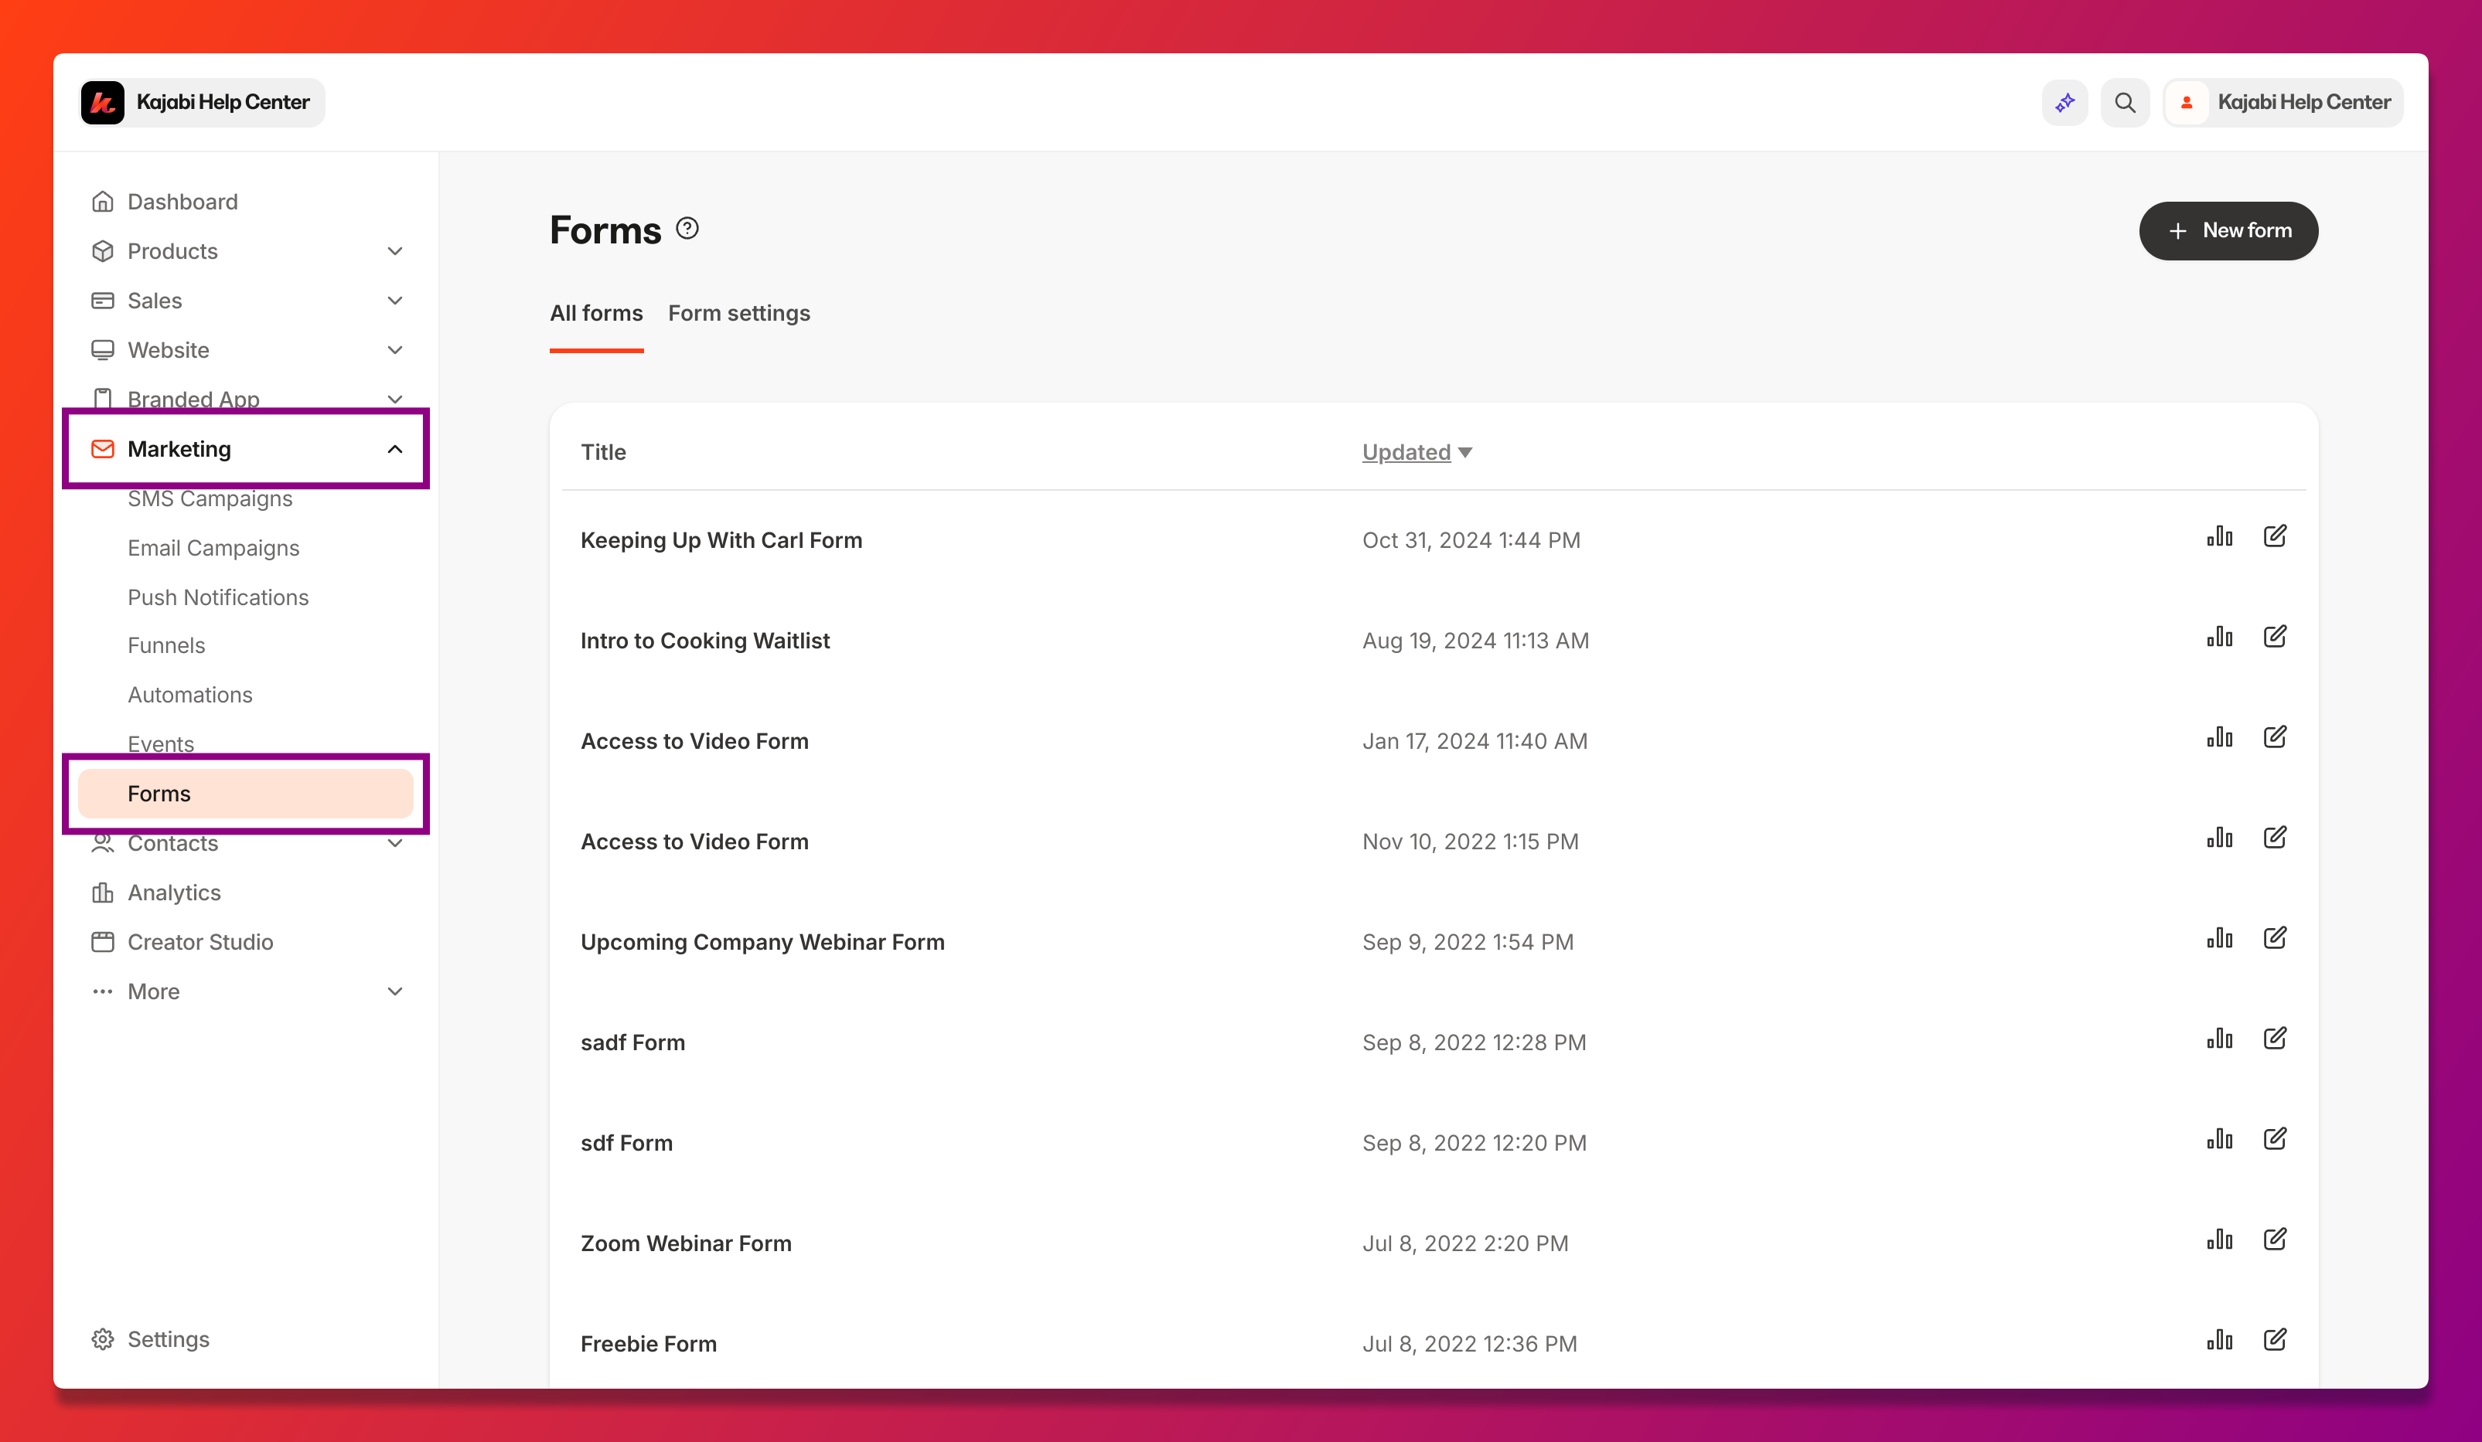
Task: Switch to the All forms tab
Action: (596, 313)
